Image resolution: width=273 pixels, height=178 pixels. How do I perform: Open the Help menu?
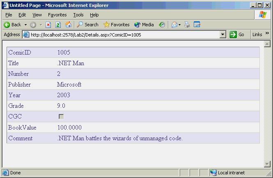[94, 15]
